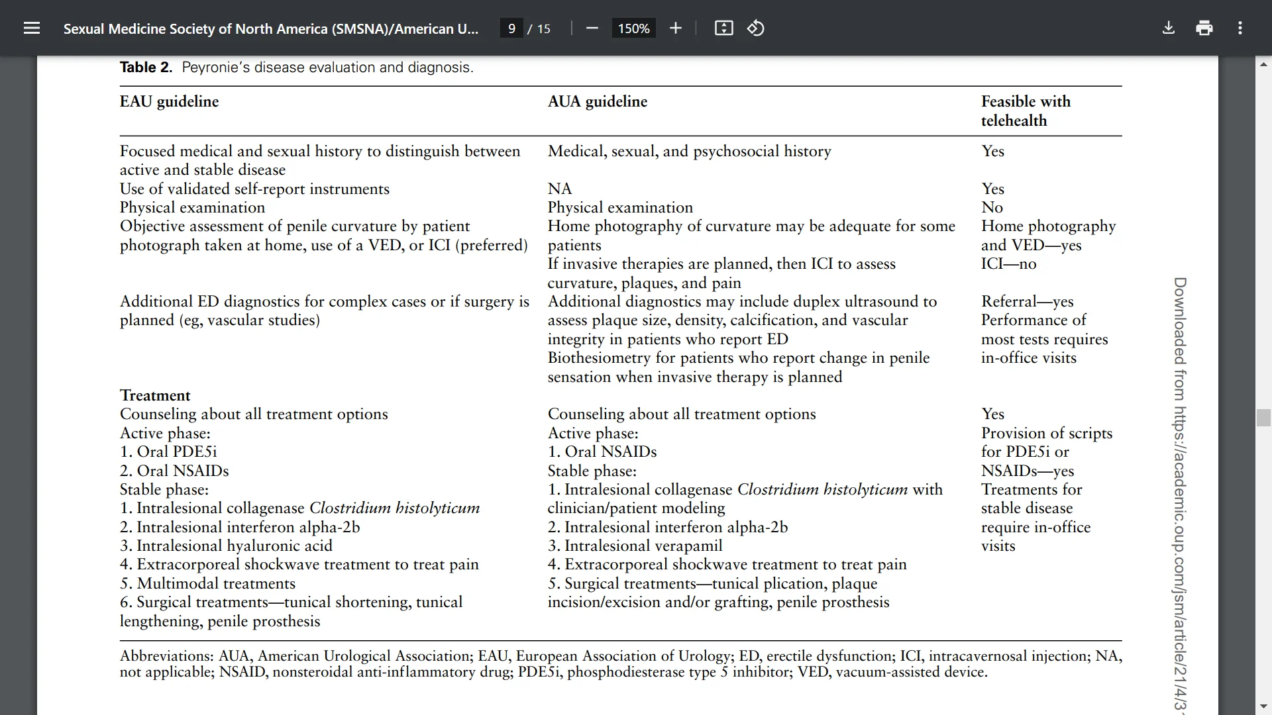The width and height of the screenshot is (1272, 715).
Task: Click '2. Oral NSAIDs' in EAU column
Action: pyautogui.click(x=174, y=471)
